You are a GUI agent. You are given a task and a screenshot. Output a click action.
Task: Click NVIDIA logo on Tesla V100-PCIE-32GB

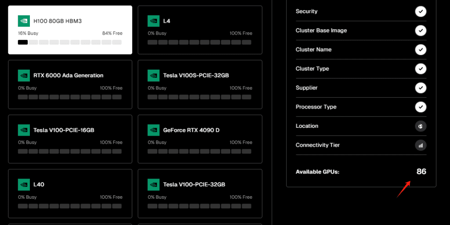tap(153, 184)
